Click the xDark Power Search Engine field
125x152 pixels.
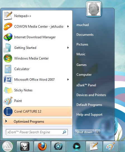37,132
